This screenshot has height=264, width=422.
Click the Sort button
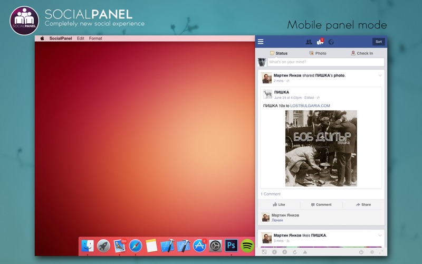pos(379,42)
